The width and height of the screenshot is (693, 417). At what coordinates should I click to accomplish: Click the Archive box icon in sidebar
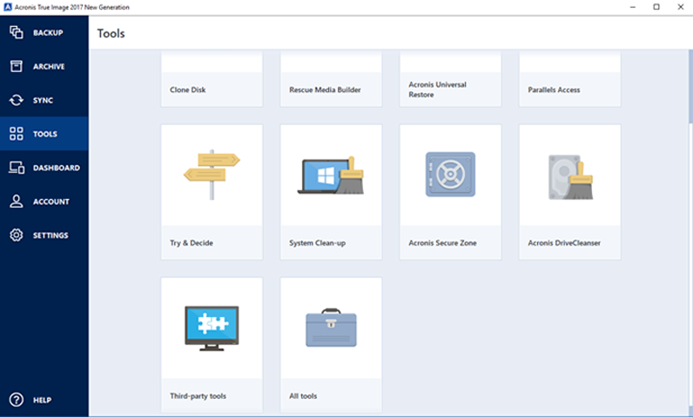click(x=16, y=66)
